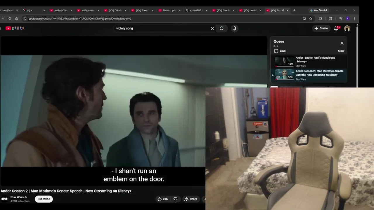Open Chrome profile avatar icon
374x210 pixels.
(348, 18)
